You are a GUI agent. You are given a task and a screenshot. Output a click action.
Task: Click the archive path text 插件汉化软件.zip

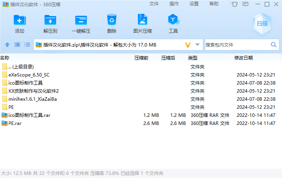[x=61, y=45]
